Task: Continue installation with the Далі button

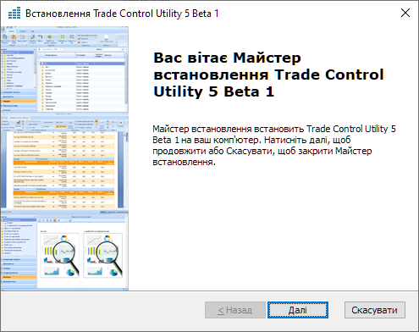Action: tap(298, 310)
